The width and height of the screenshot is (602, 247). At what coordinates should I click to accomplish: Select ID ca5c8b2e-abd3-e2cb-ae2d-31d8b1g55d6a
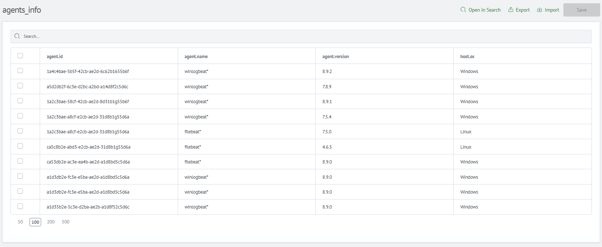88,147
